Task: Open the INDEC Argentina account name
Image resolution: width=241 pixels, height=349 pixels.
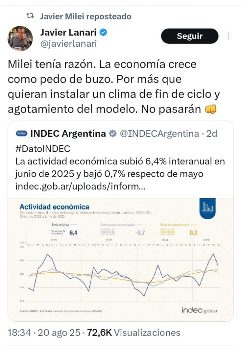Action: tap(68, 134)
